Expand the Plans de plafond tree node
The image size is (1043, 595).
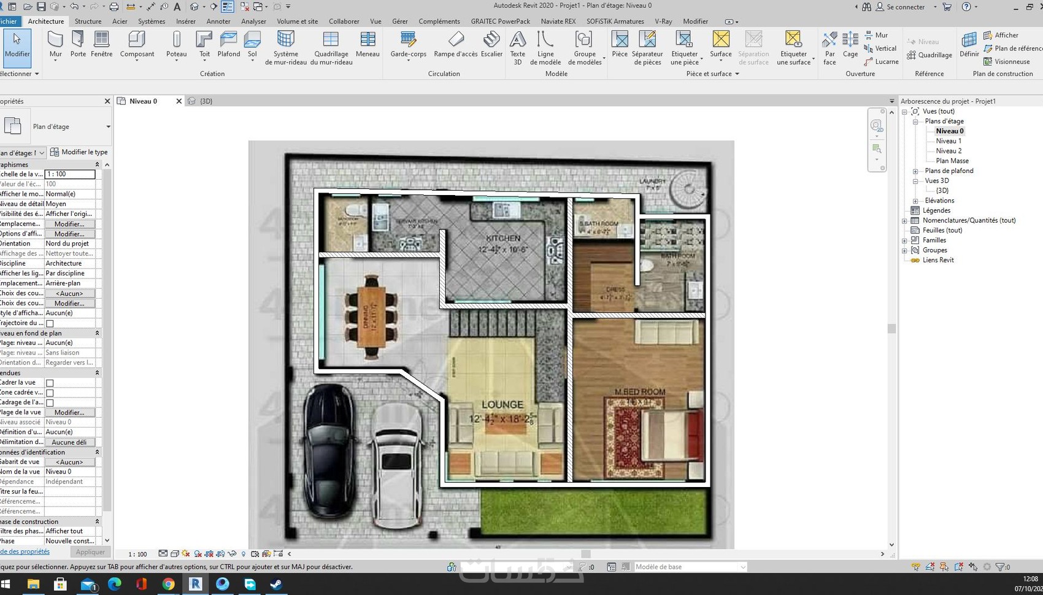[x=915, y=171]
